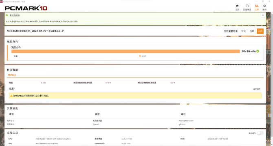Click the orange Close (关闭) button
273x146 pixels.
[x=260, y=31]
